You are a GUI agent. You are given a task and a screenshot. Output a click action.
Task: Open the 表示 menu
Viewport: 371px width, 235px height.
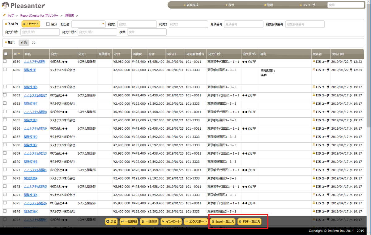point(230,5)
